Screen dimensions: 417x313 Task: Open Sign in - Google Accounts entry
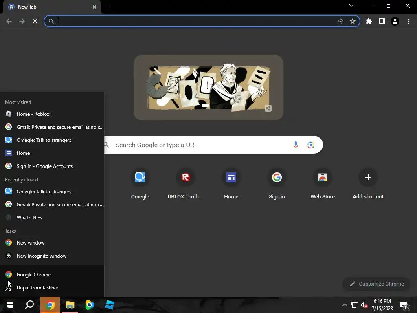coord(52,166)
